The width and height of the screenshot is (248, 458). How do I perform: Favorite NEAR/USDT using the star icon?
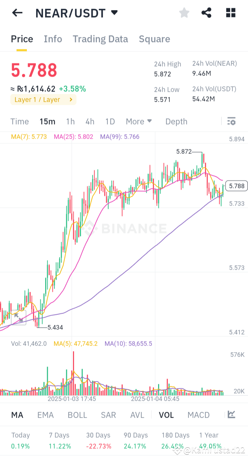[184, 13]
